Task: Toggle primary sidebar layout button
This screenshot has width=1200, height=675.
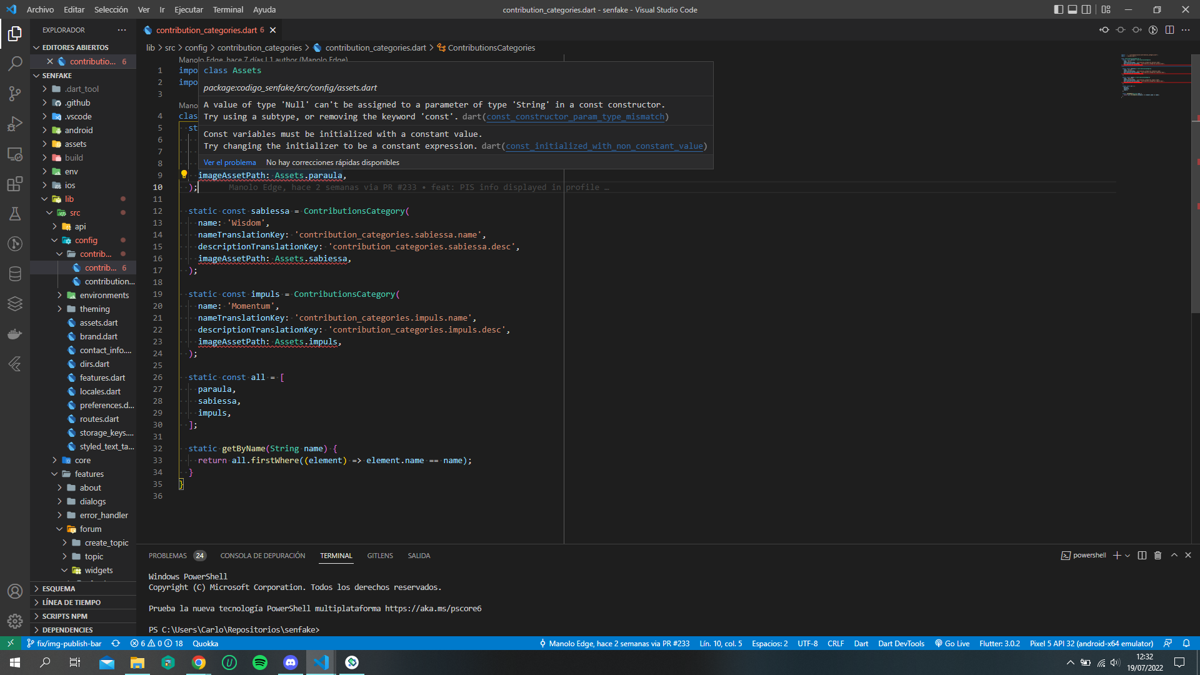Action: pyautogui.click(x=1058, y=9)
